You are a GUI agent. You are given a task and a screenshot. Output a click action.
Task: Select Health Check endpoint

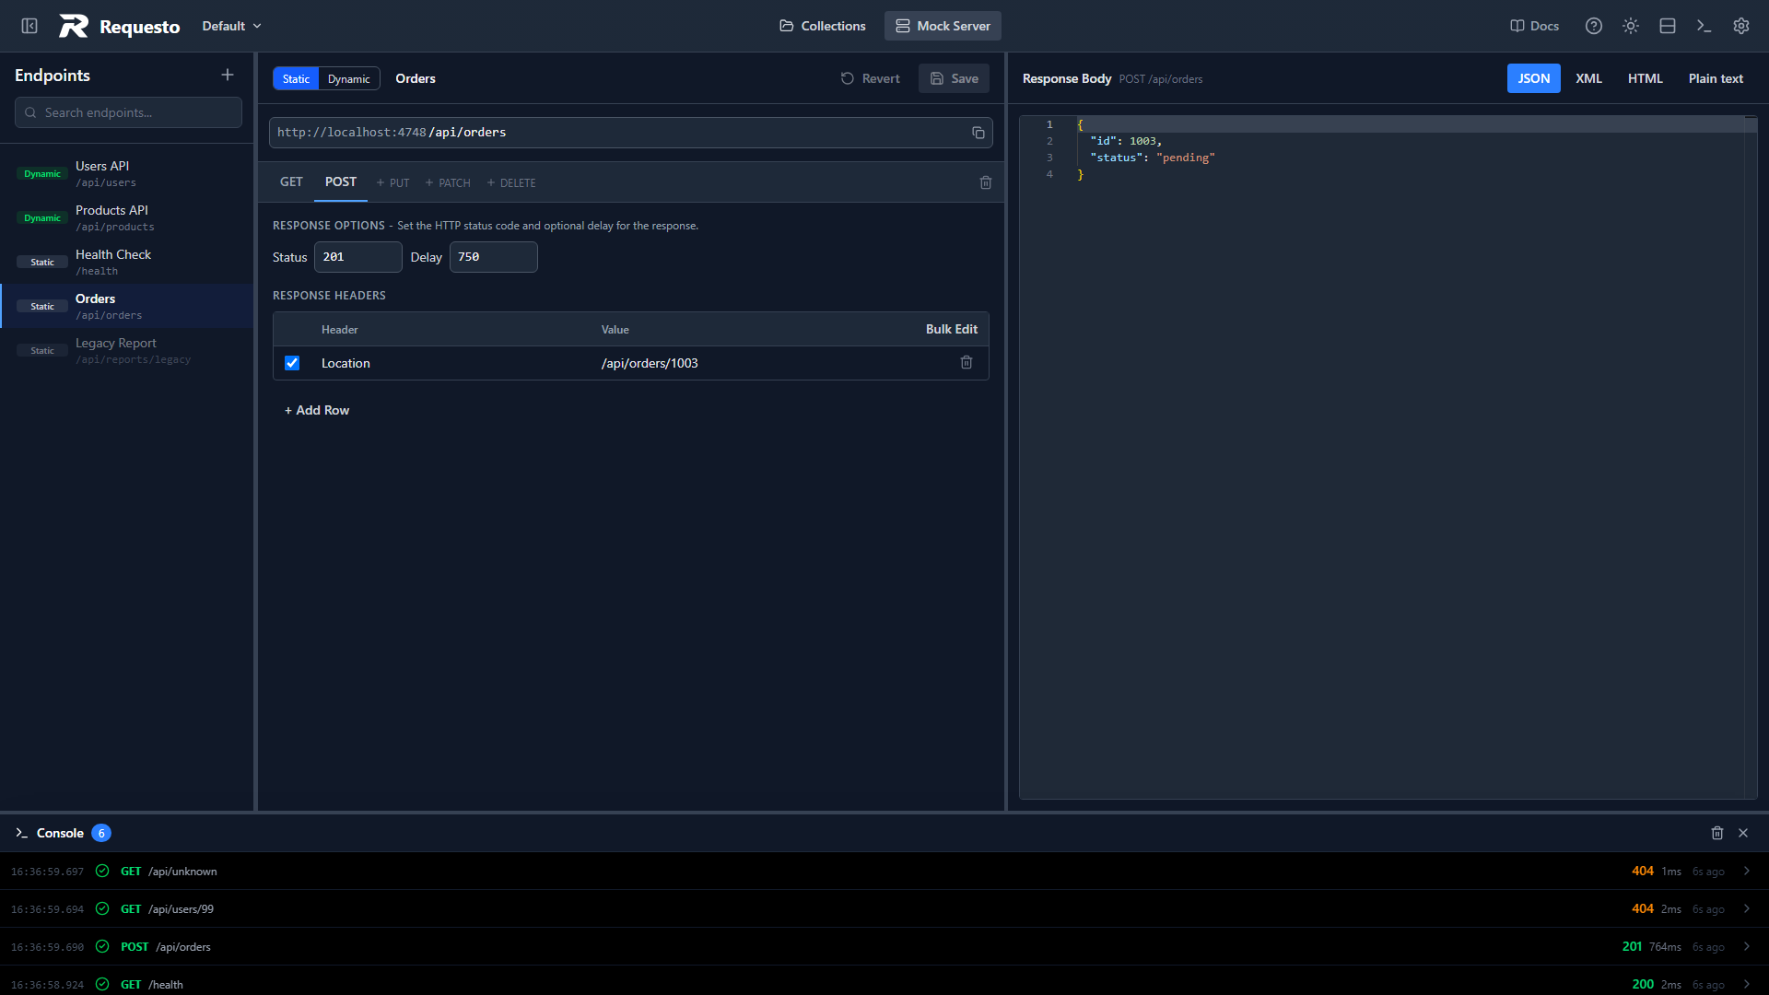(127, 262)
